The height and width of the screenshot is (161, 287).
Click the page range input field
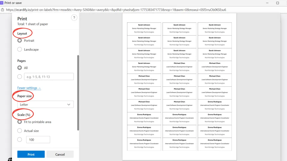[x=49, y=77]
